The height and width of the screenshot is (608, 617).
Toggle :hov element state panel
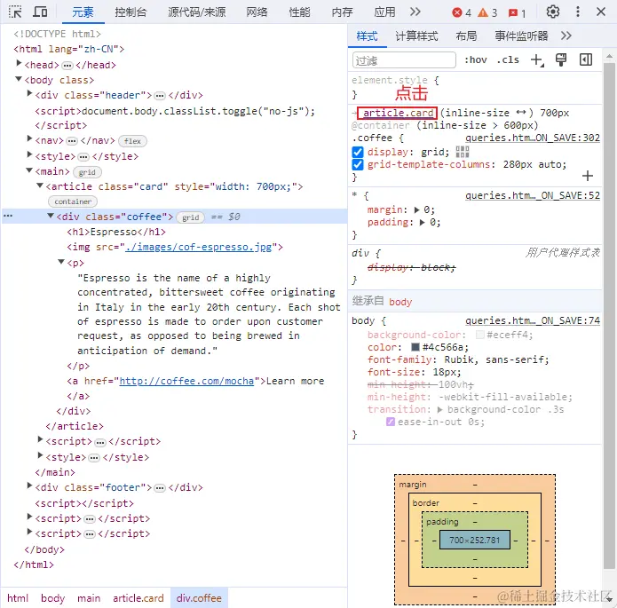pyautogui.click(x=475, y=59)
